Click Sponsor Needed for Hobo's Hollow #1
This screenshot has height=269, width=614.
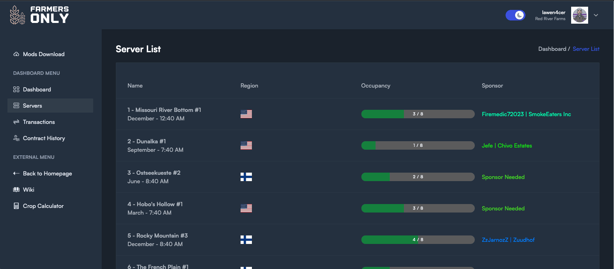[503, 208]
